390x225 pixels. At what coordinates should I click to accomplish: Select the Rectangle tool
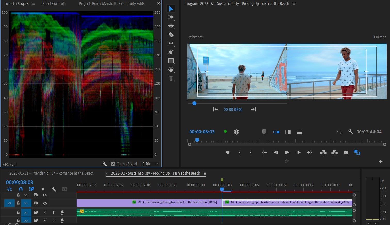click(171, 61)
